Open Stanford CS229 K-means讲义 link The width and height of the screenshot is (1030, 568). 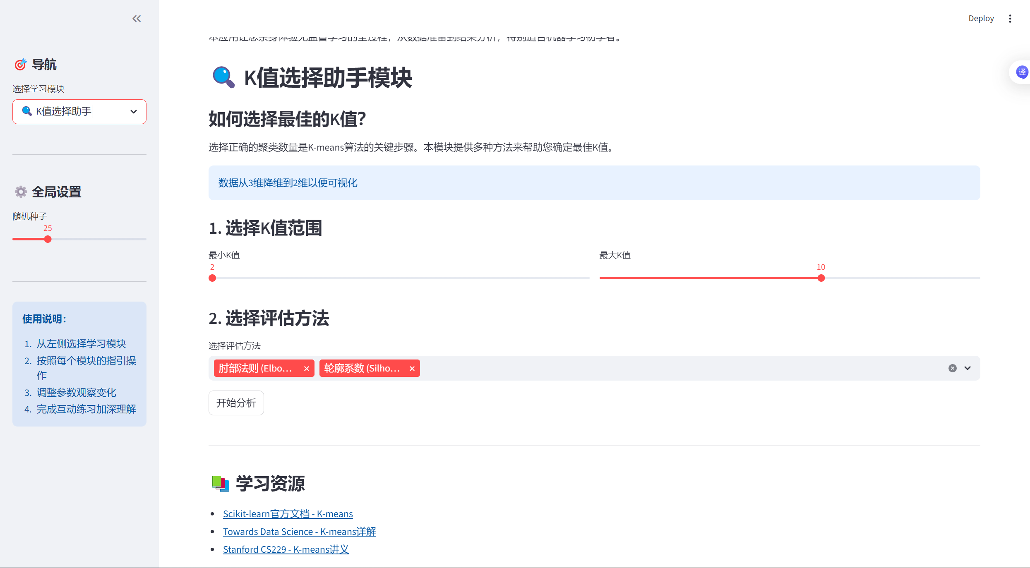[286, 549]
